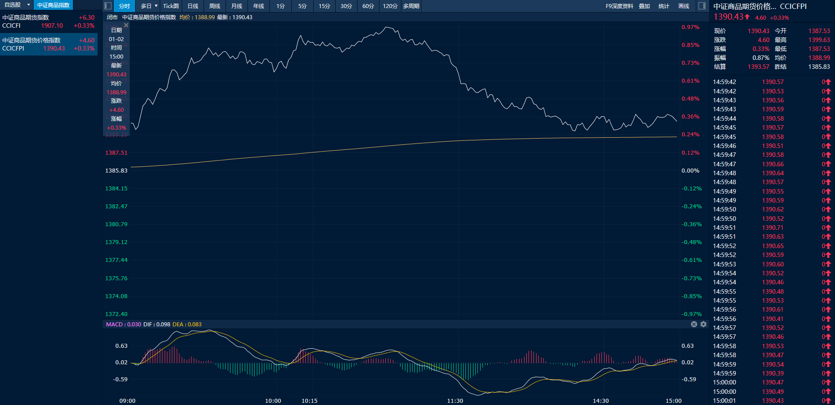Viewport: 835px width, 405px height.
Task: Click the 叠加 overlay button
Action: 644,6
